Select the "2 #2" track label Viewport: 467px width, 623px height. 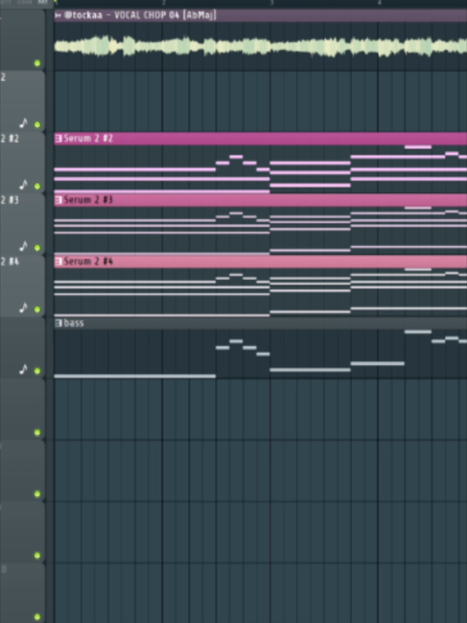(10, 138)
